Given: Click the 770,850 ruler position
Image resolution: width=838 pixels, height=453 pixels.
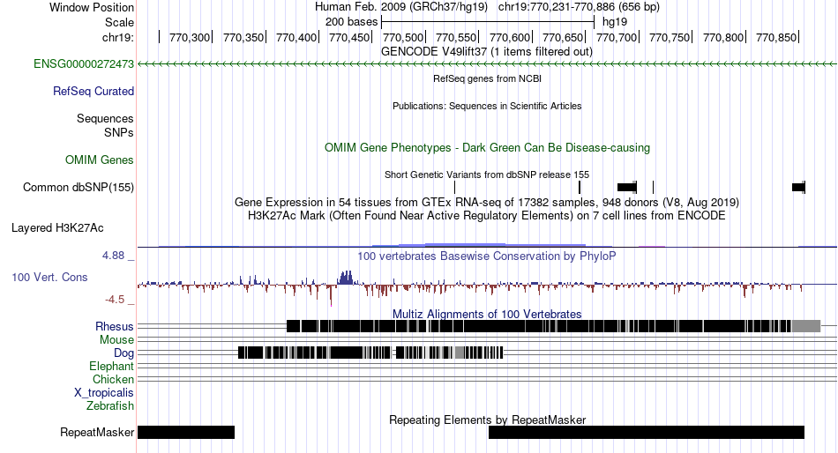Looking at the screenshot, I should click(x=776, y=37).
